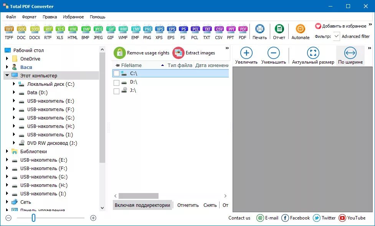Pick the GIF conversion icon
375x226 pixels.
click(111, 29)
